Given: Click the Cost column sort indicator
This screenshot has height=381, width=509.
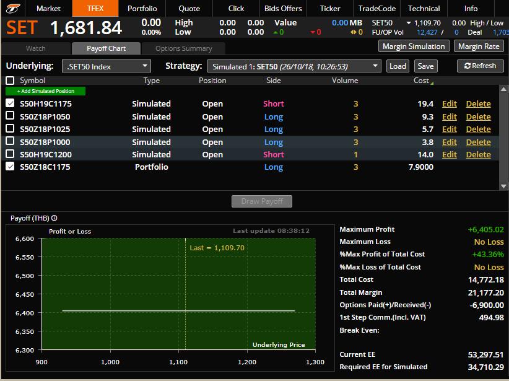Looking at the screenshot, I should point(432,83).
